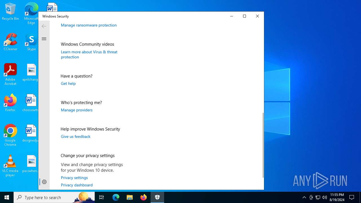Screen dimensions: 361x203
Task: Close the Windows Security window
Action: 257,16
